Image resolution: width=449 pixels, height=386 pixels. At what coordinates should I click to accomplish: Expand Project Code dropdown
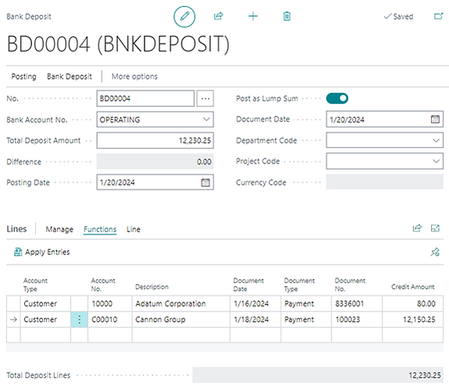436,161
